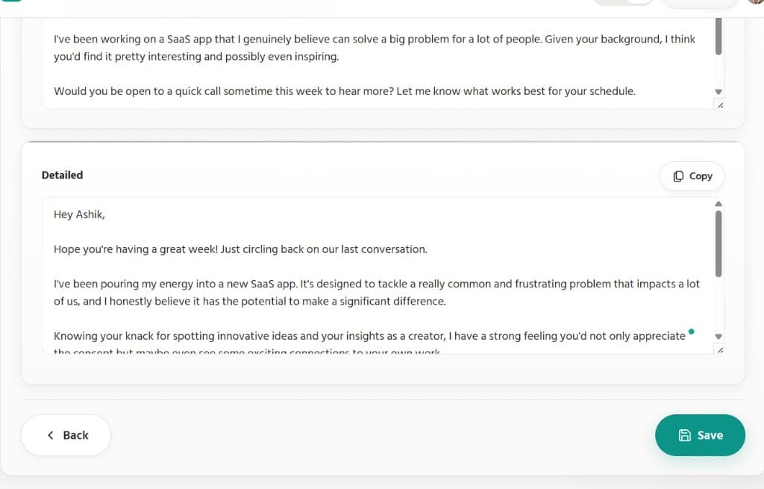
Task: Click the Detailed box scroll-down arrow
Action: (718, 337)
